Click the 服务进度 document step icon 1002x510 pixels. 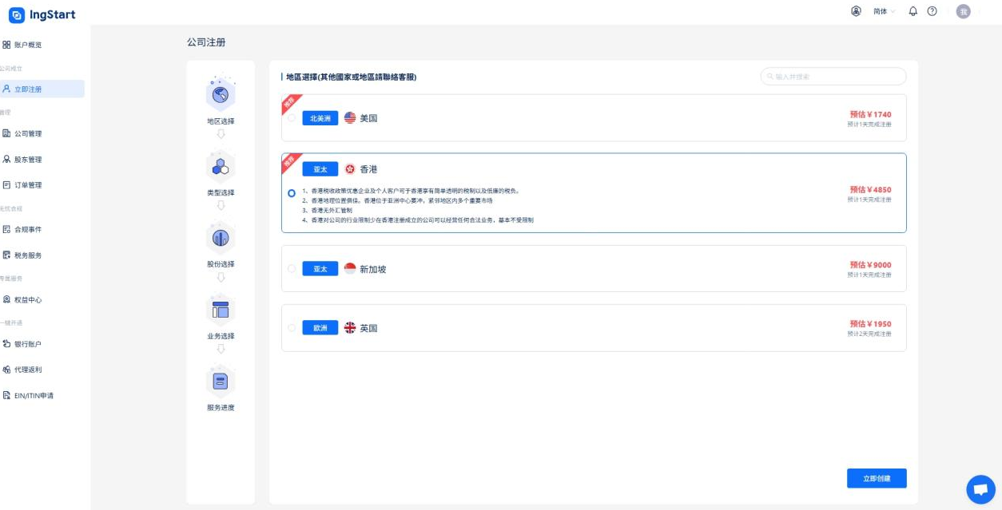[x=221, y=382]
